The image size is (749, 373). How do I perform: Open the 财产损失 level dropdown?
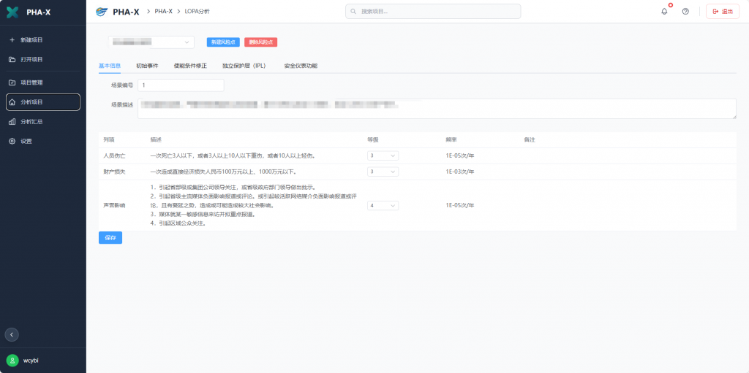pos(383,172)
